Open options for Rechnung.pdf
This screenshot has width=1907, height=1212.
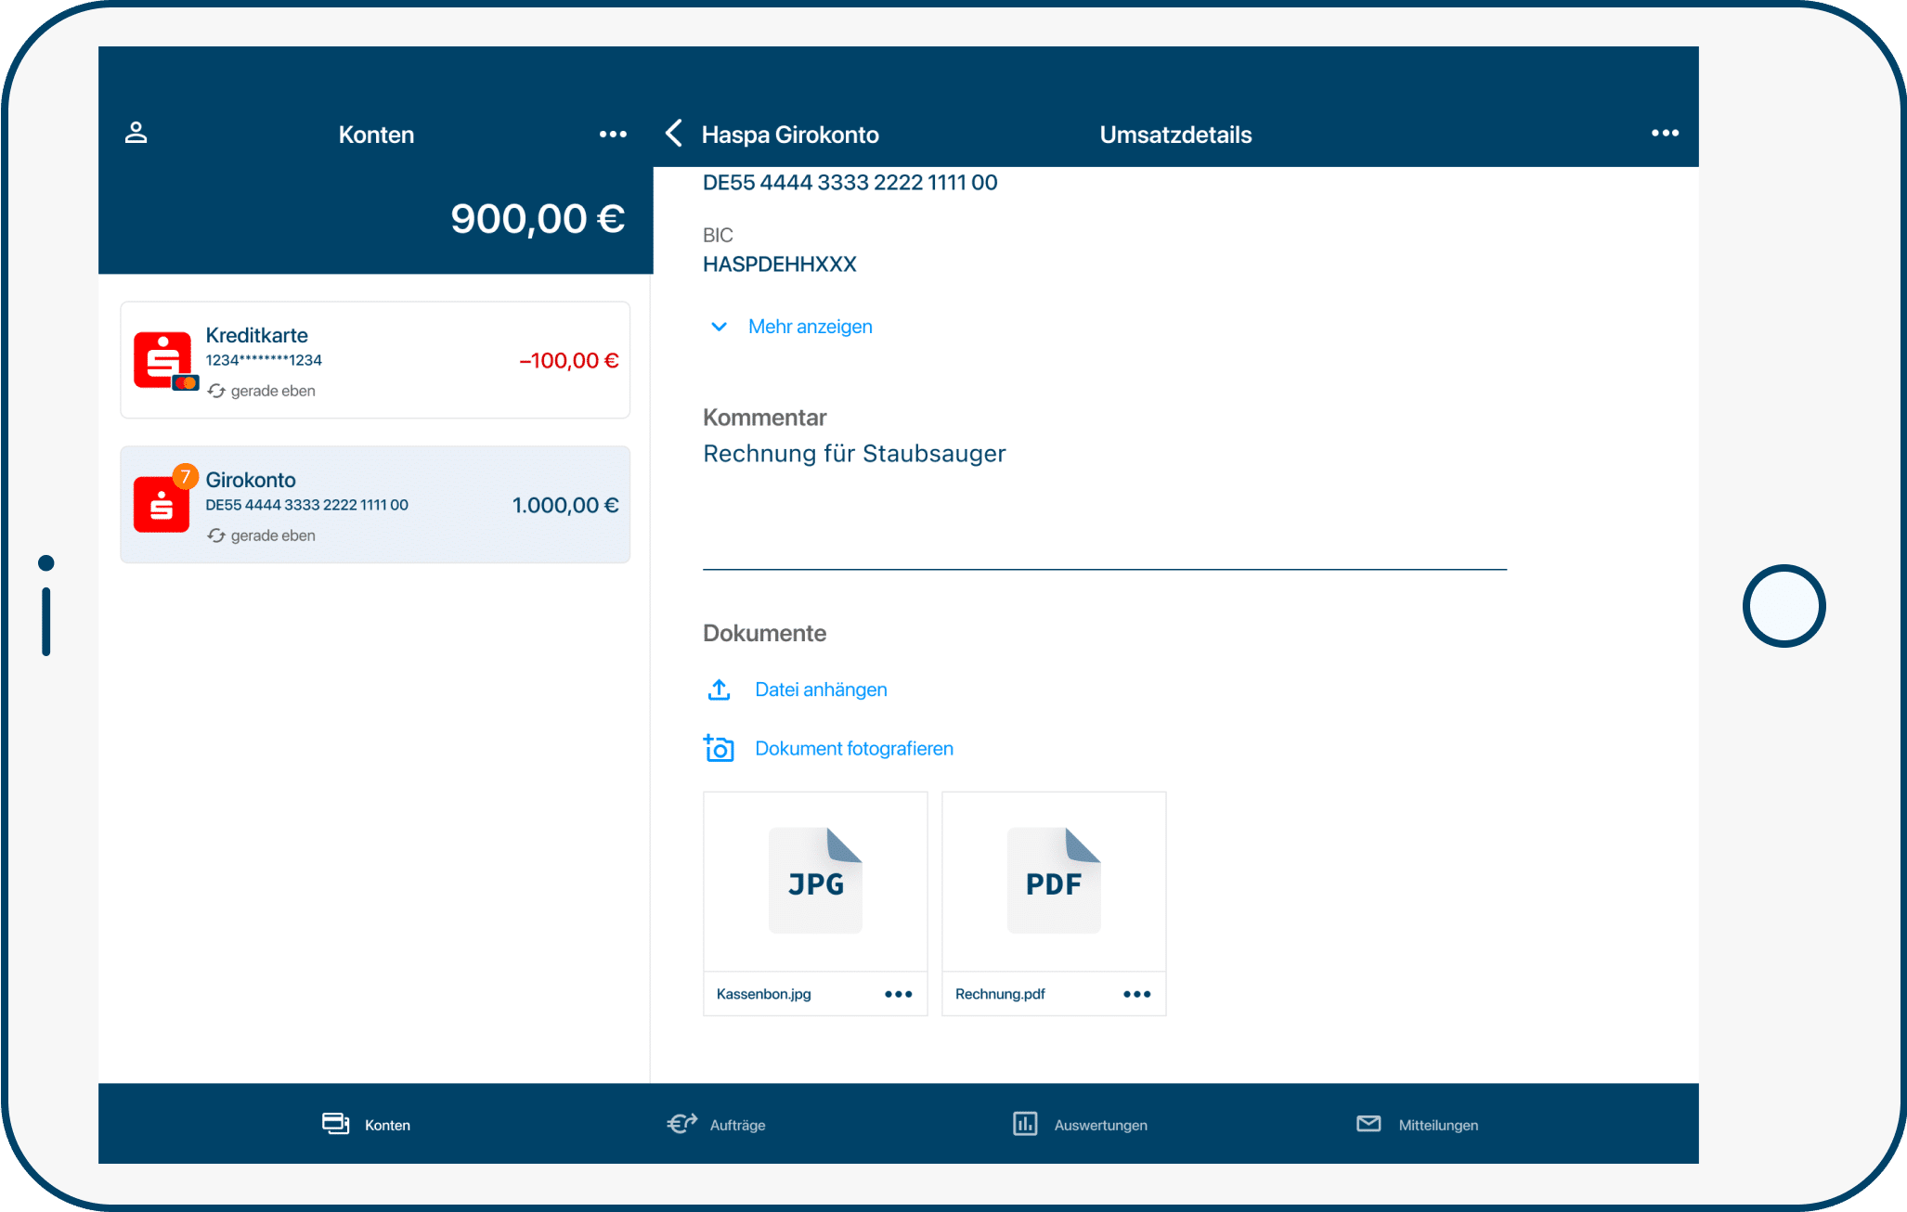pos(1136,994)
